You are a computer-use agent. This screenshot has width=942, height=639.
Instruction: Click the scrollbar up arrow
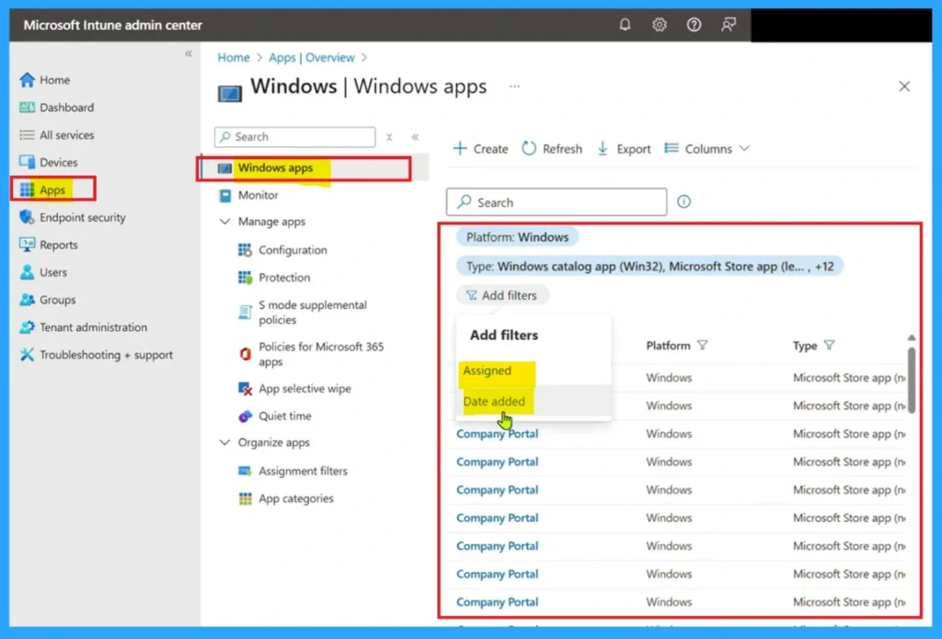click(x=911, y=337)
